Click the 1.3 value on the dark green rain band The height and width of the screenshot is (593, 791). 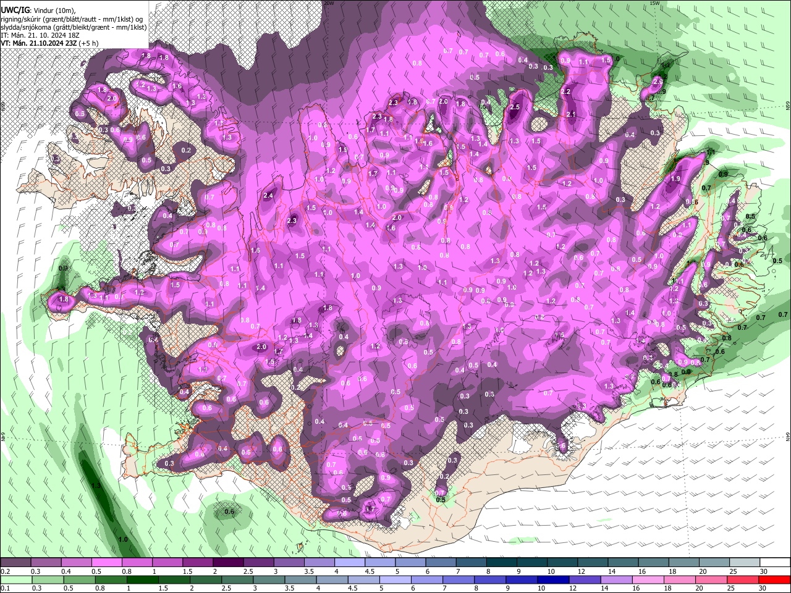click(x=96, y=486)
